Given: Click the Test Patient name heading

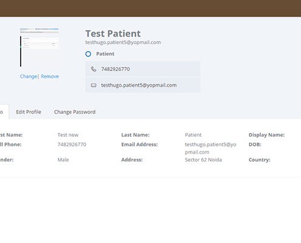Looking at the screenshot, I should point(113,33).
